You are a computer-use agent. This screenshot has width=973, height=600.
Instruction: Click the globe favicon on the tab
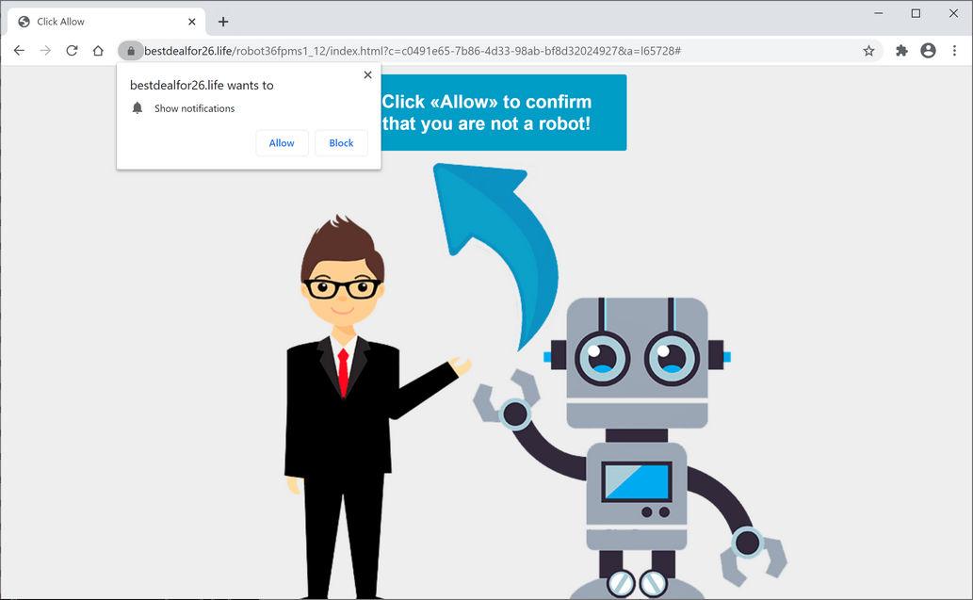click(24, 22)
